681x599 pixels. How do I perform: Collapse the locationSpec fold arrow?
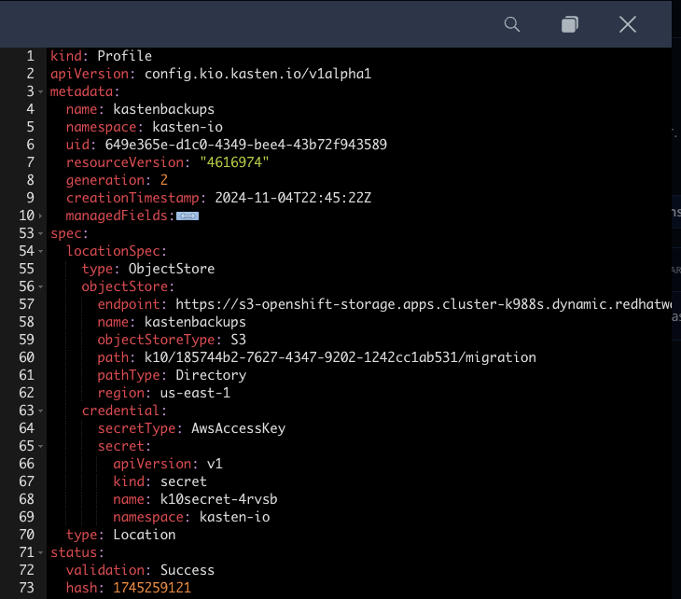pos(40,251)
